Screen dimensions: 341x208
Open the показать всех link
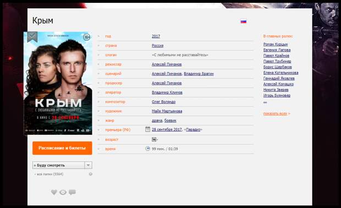click(x=277, y=113)
